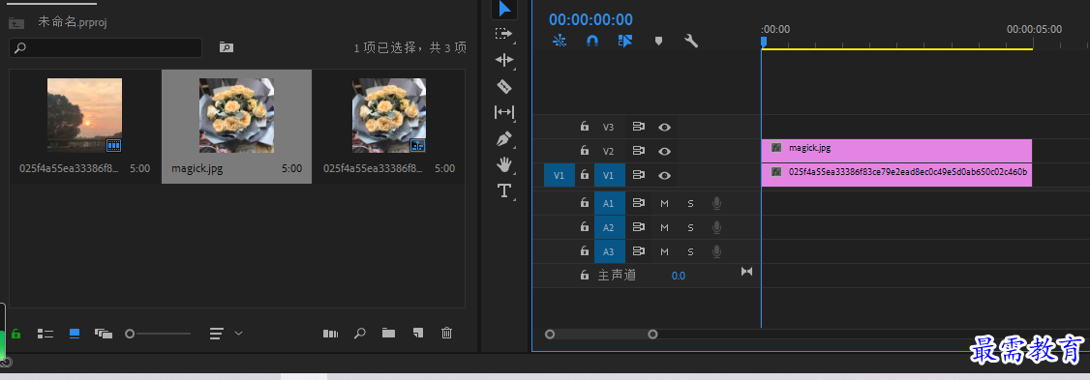Click Find magnifier in project panel
Image resolution: width=1090 pixels, height=380 pixels.
click(359, 334)
